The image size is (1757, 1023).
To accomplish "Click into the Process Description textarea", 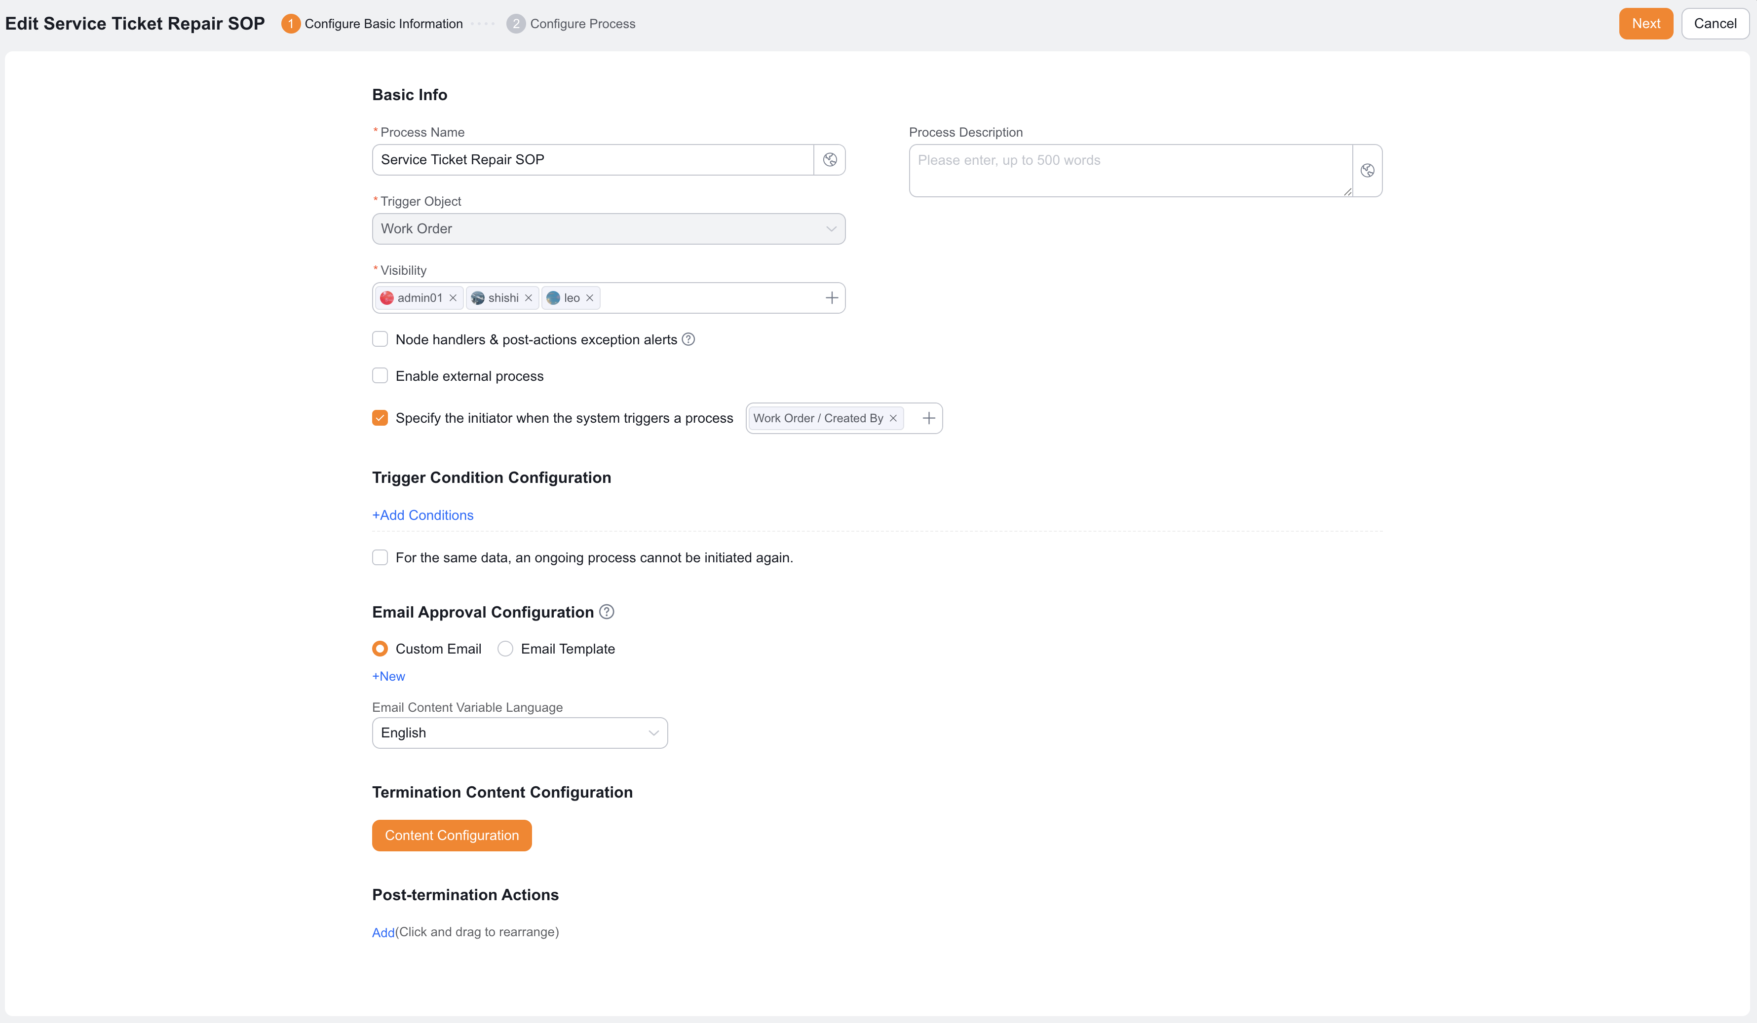I will [x=1130, y=171].
